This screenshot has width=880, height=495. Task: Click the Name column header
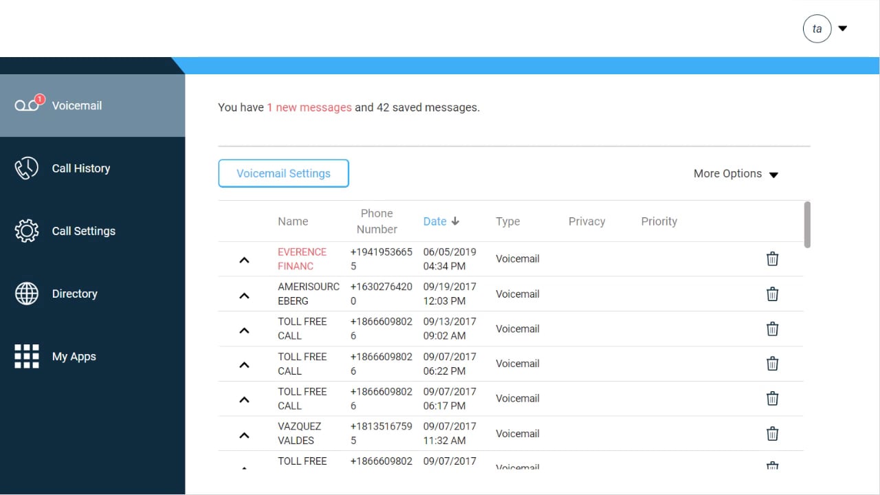click(293, 221)
